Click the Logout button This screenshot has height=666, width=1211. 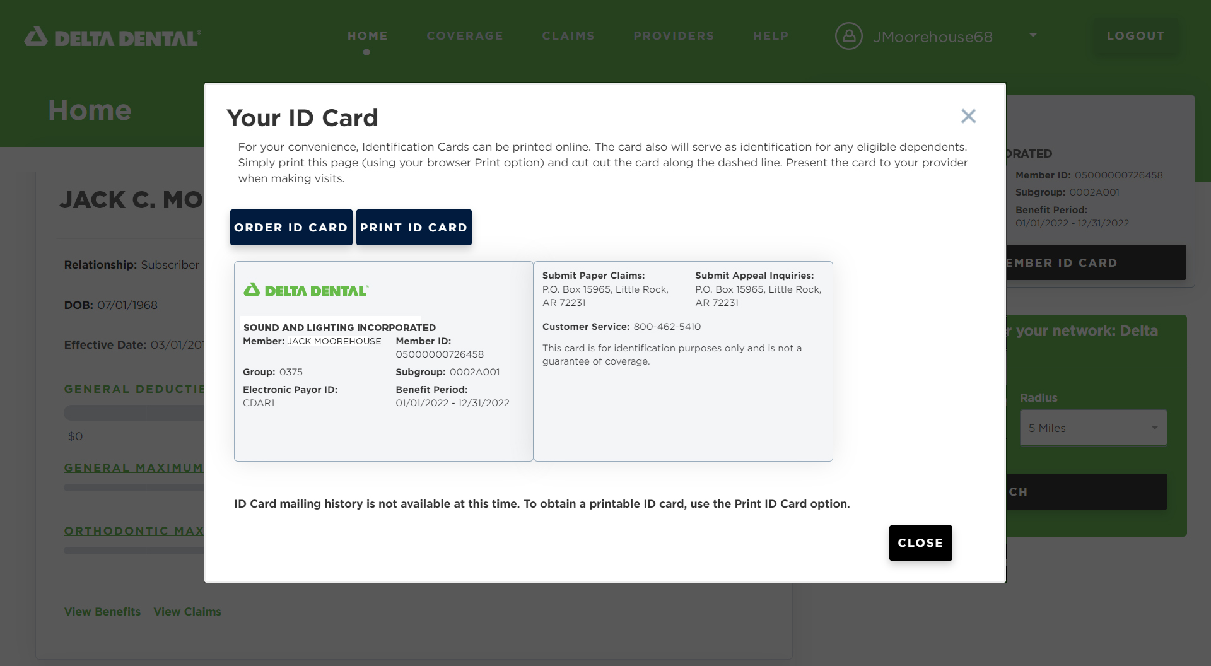coord(1135,36)
